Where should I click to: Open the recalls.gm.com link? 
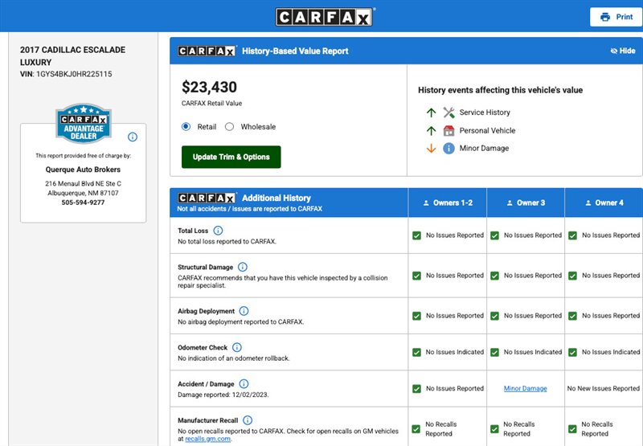207,440
